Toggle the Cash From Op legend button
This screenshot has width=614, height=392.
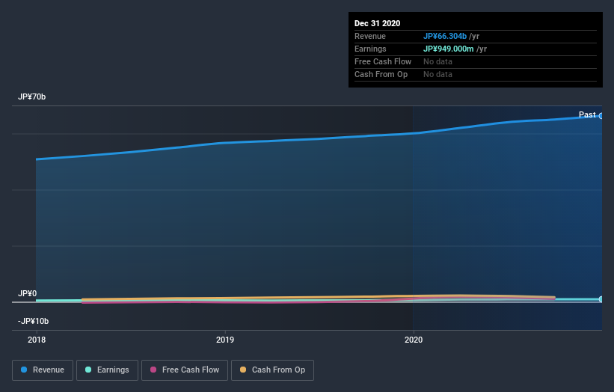tap(272, 370)
